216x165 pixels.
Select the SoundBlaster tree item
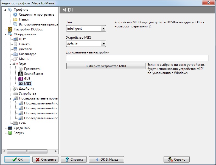pos(33,74)
